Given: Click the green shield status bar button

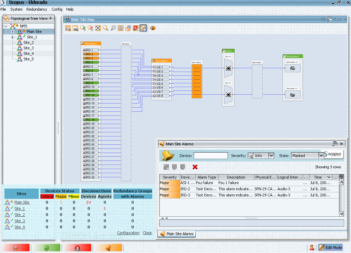Looking at the screenshot, I should click(x=47, y=248).
